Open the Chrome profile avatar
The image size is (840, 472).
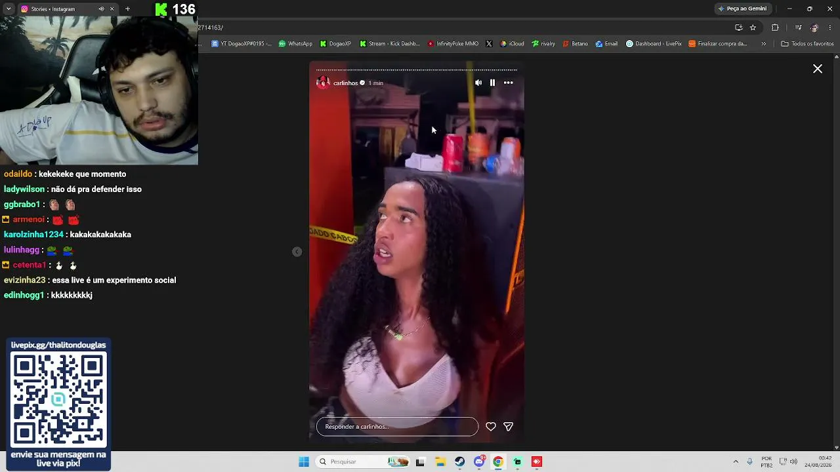(814, 28)
